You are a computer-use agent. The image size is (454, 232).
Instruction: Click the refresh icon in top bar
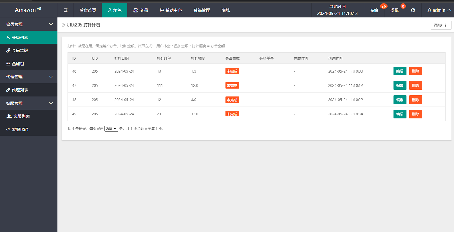tap(413, 10)
